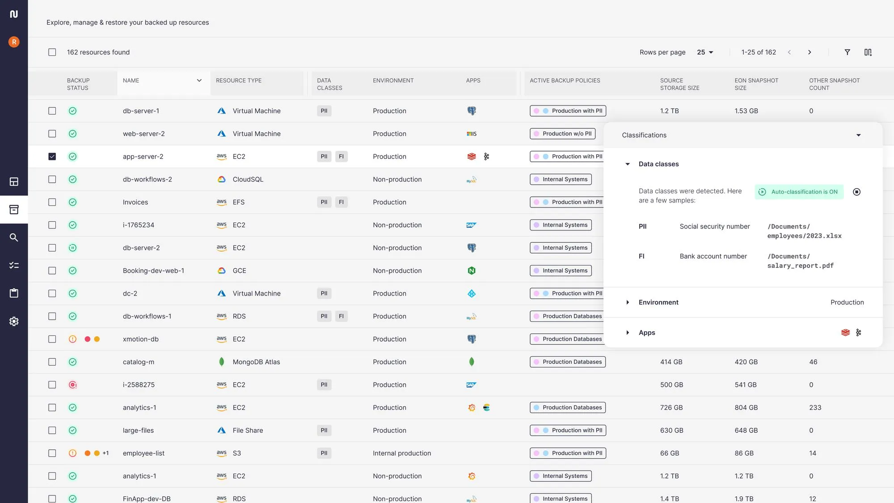This screenshot has height=503, width=894.
Task: Uncheck the app-server-2 row checkbox
Action: (52, 156)
